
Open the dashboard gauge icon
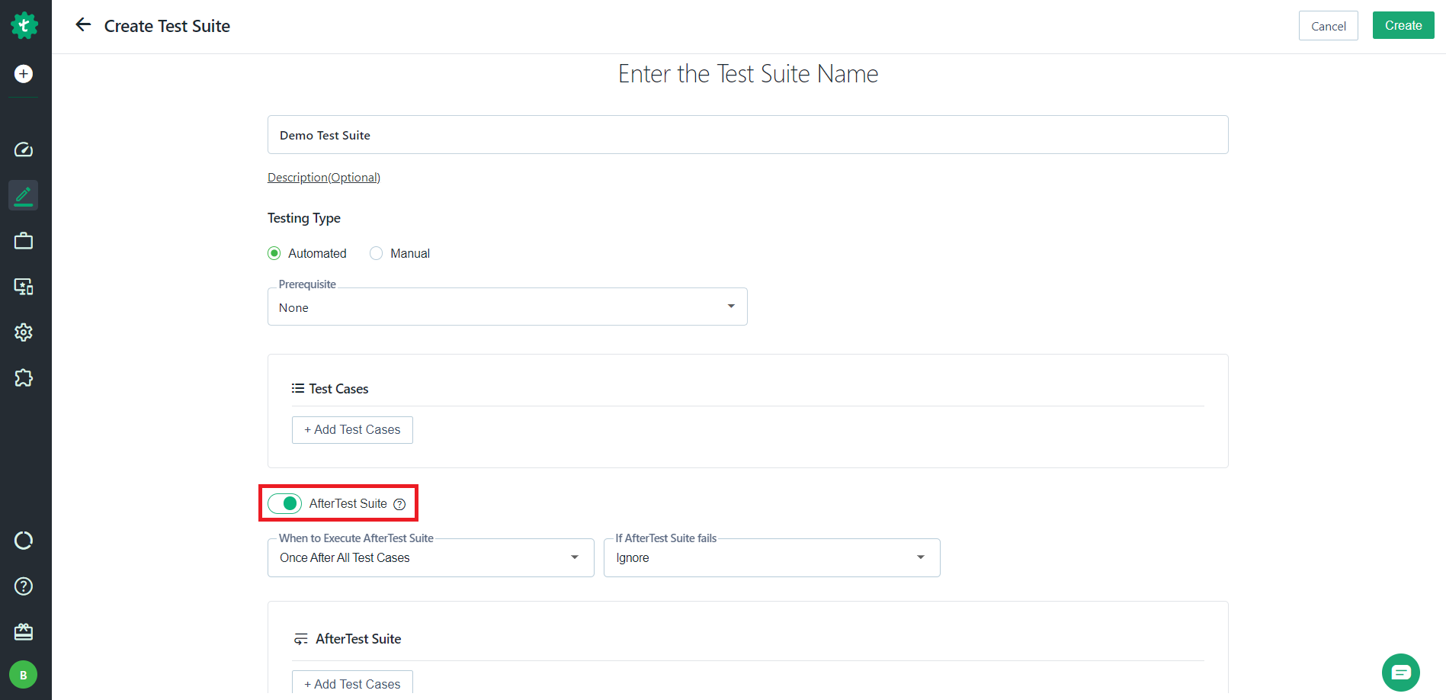[x=24, y=149]
